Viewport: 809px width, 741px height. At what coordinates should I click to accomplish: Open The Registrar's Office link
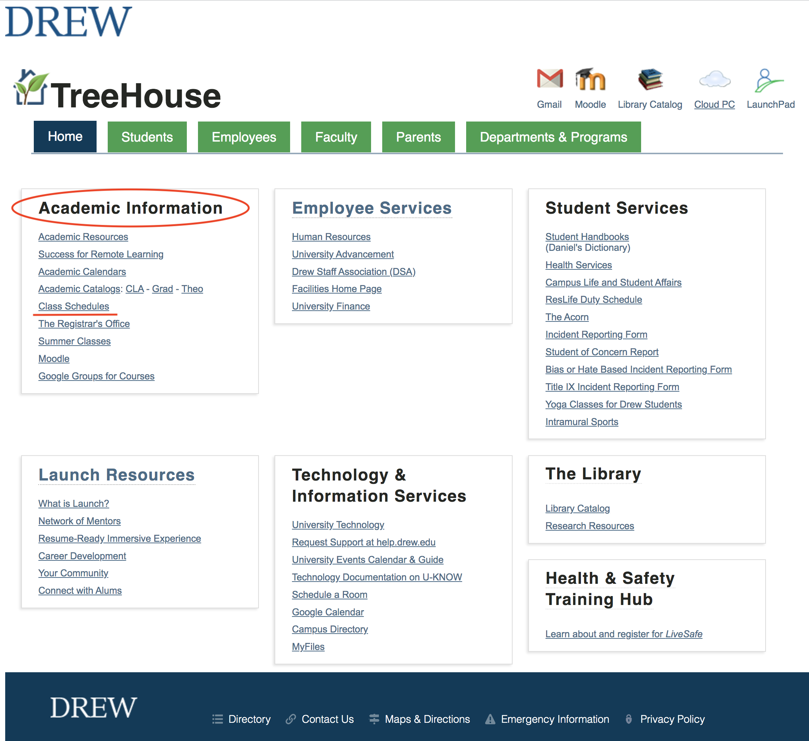(84, 324)
